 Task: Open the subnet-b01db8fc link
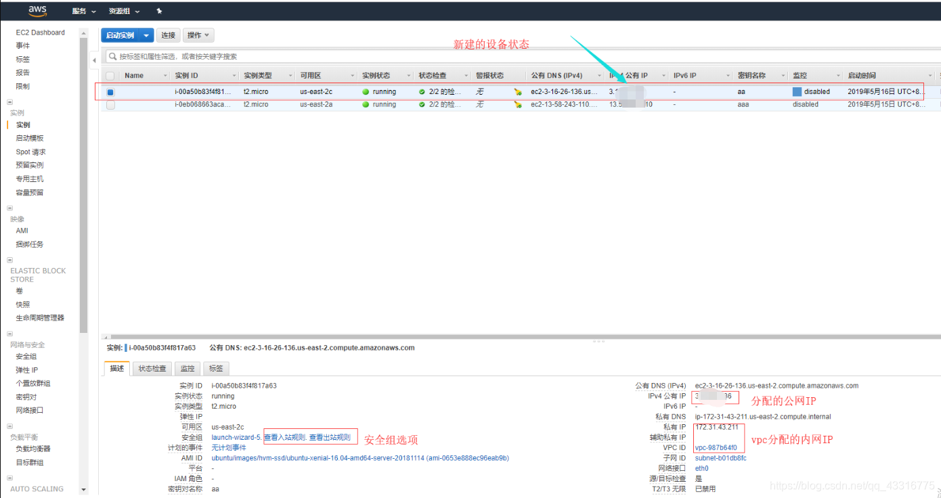[x=720, y=458]
